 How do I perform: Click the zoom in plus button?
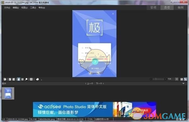click(x=165, y=79)
